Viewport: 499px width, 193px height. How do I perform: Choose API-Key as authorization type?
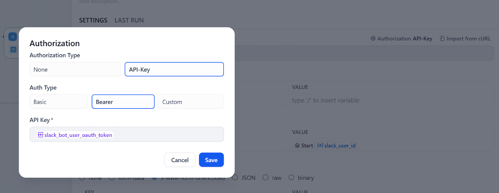(x=174, y=69)
